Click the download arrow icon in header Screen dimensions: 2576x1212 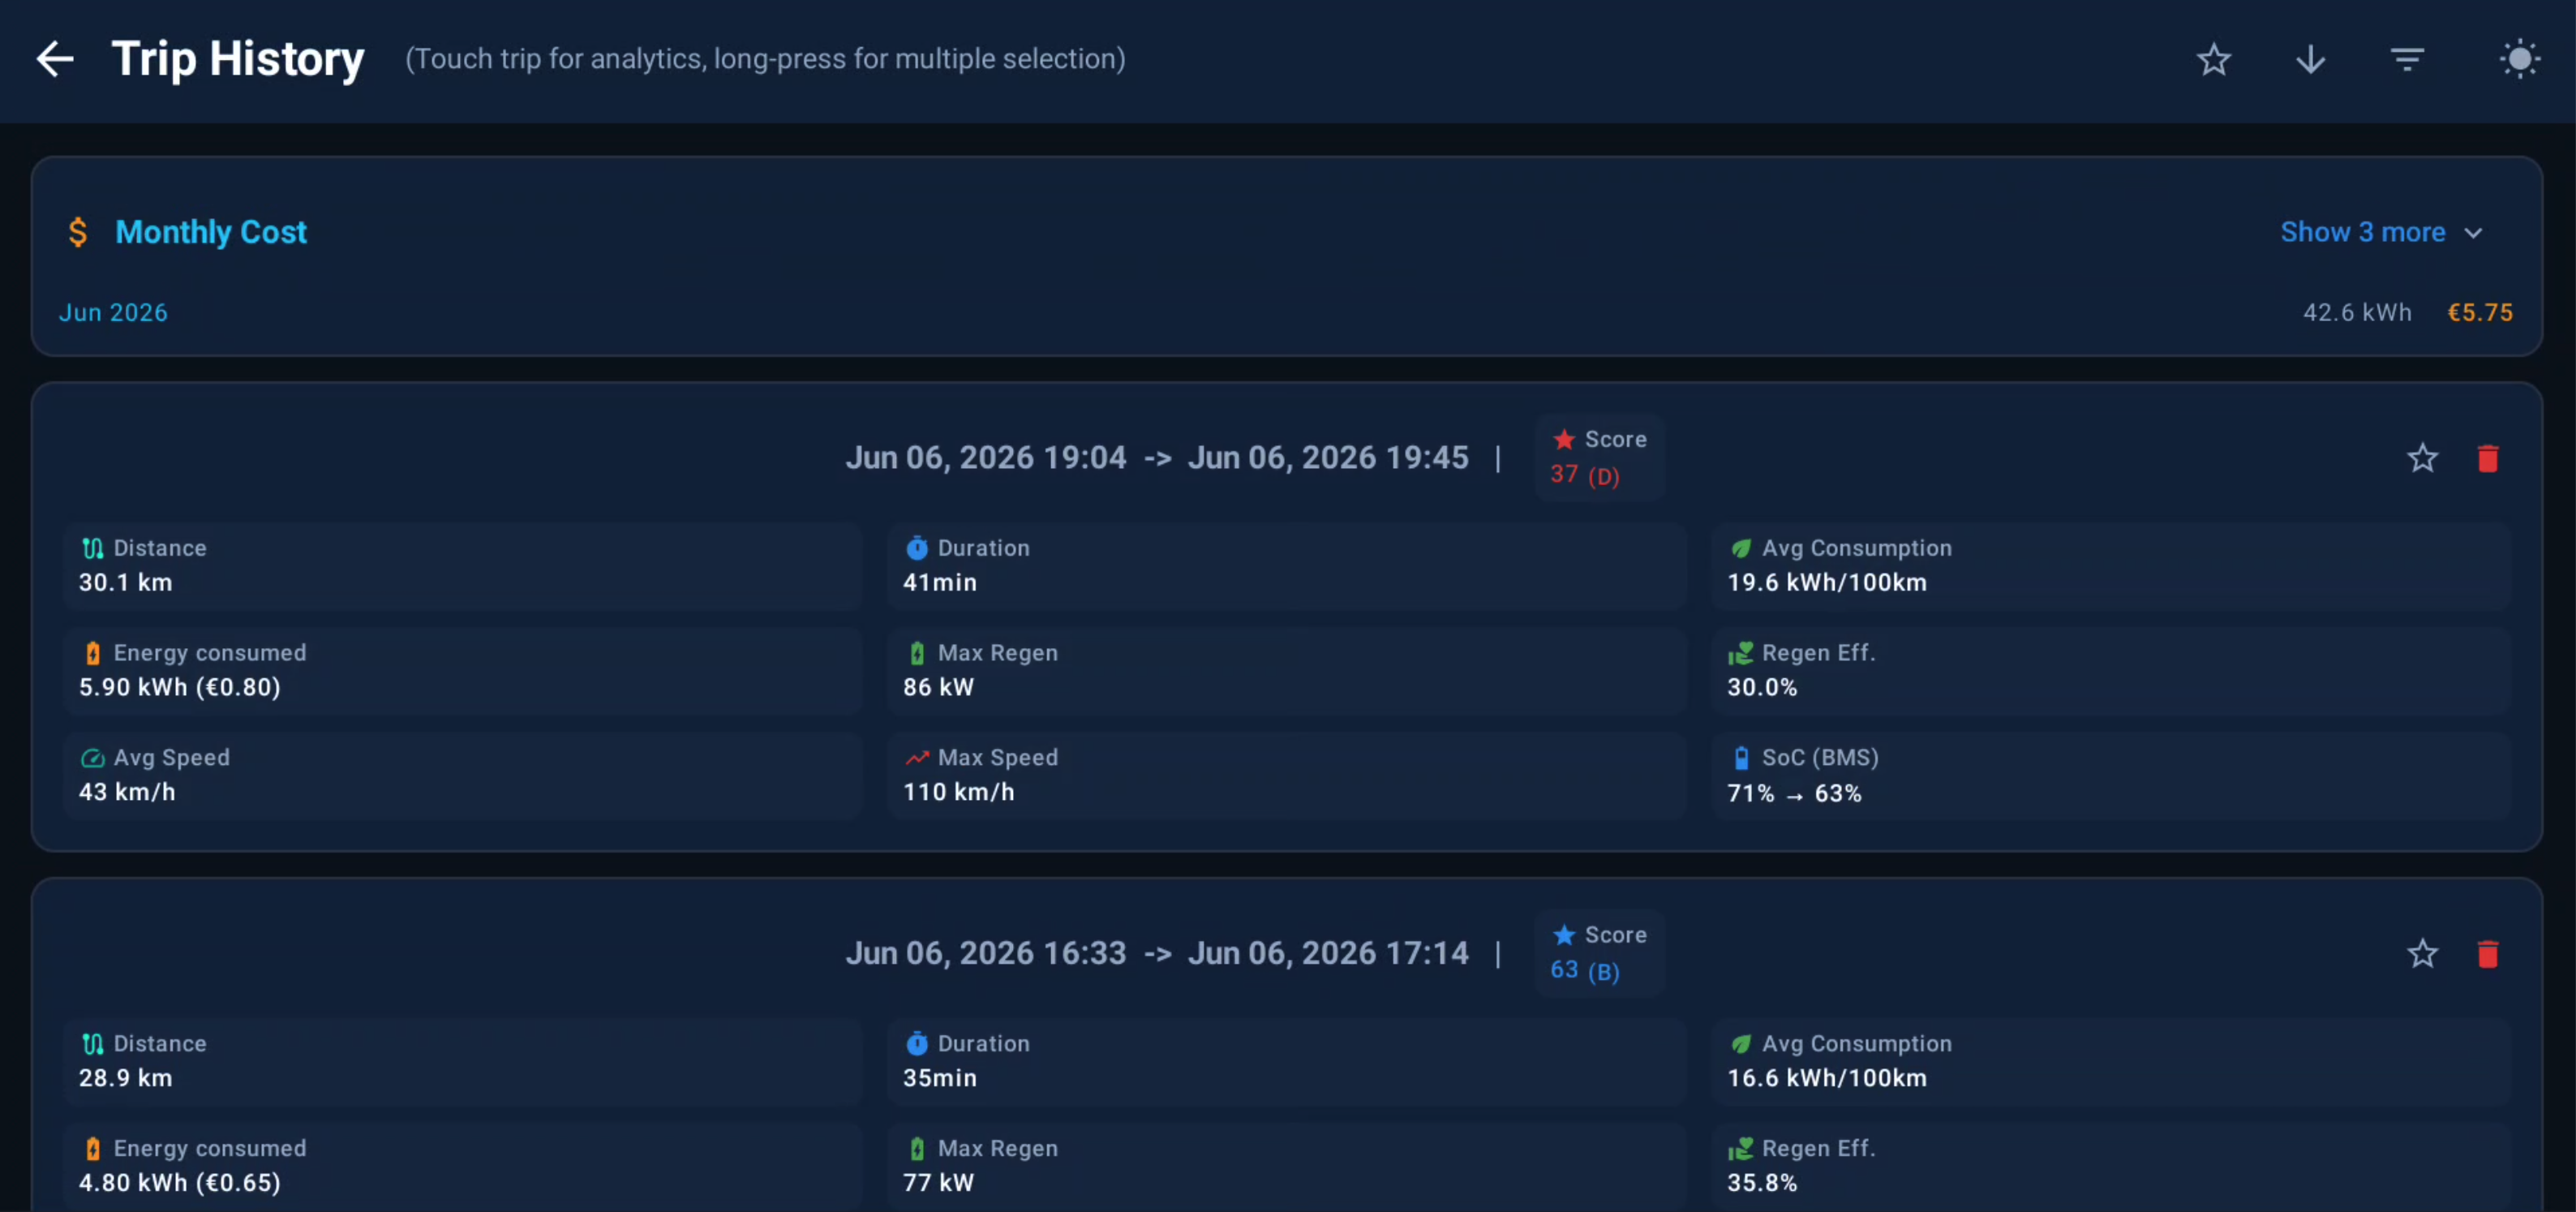(2311, 59)
